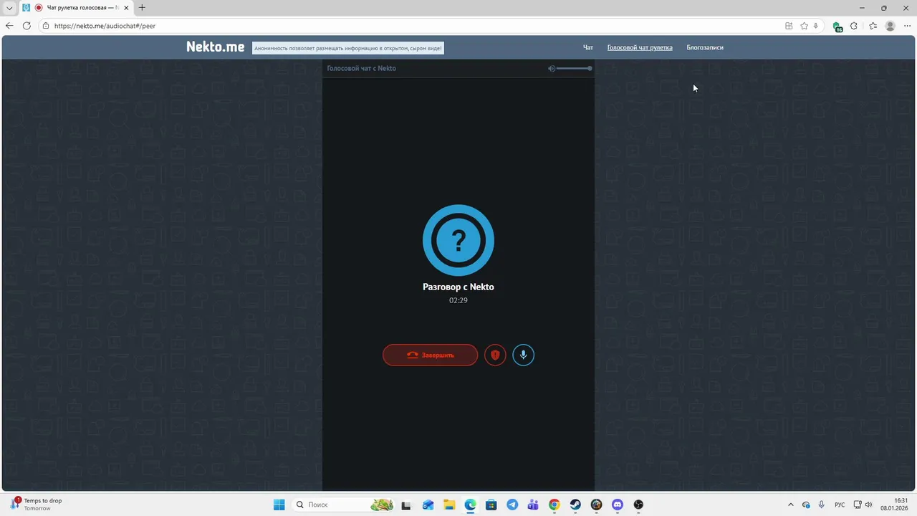Image resolution: width=917 pixels, height=516 pixels.
Task: Adjust the voice chat volume slider
Action: [574, 68]
